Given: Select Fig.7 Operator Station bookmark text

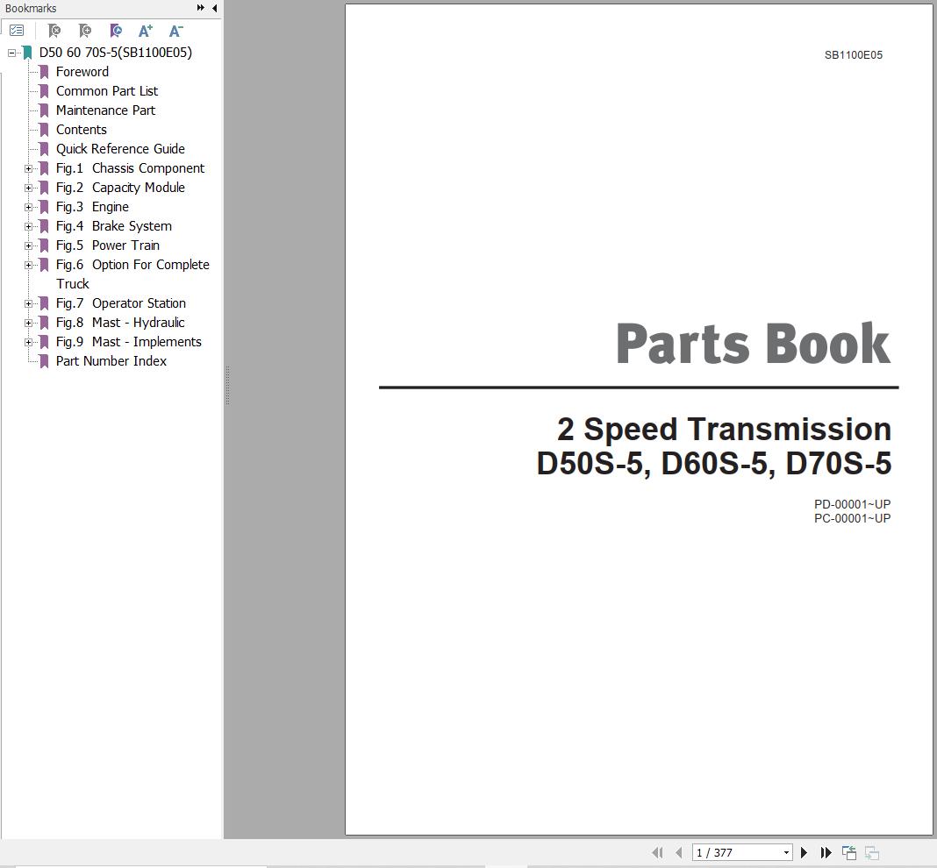Looking at the screenshot, I should click(121, 303).
